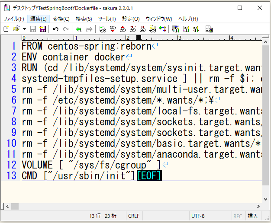Click the Save As icon
271x223 pixels.
pos(43,29)
